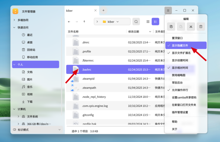Viewport: 220px width, 142px height.
Task: Open the 下载 folder in the sidebar
Action: point(30,102)
